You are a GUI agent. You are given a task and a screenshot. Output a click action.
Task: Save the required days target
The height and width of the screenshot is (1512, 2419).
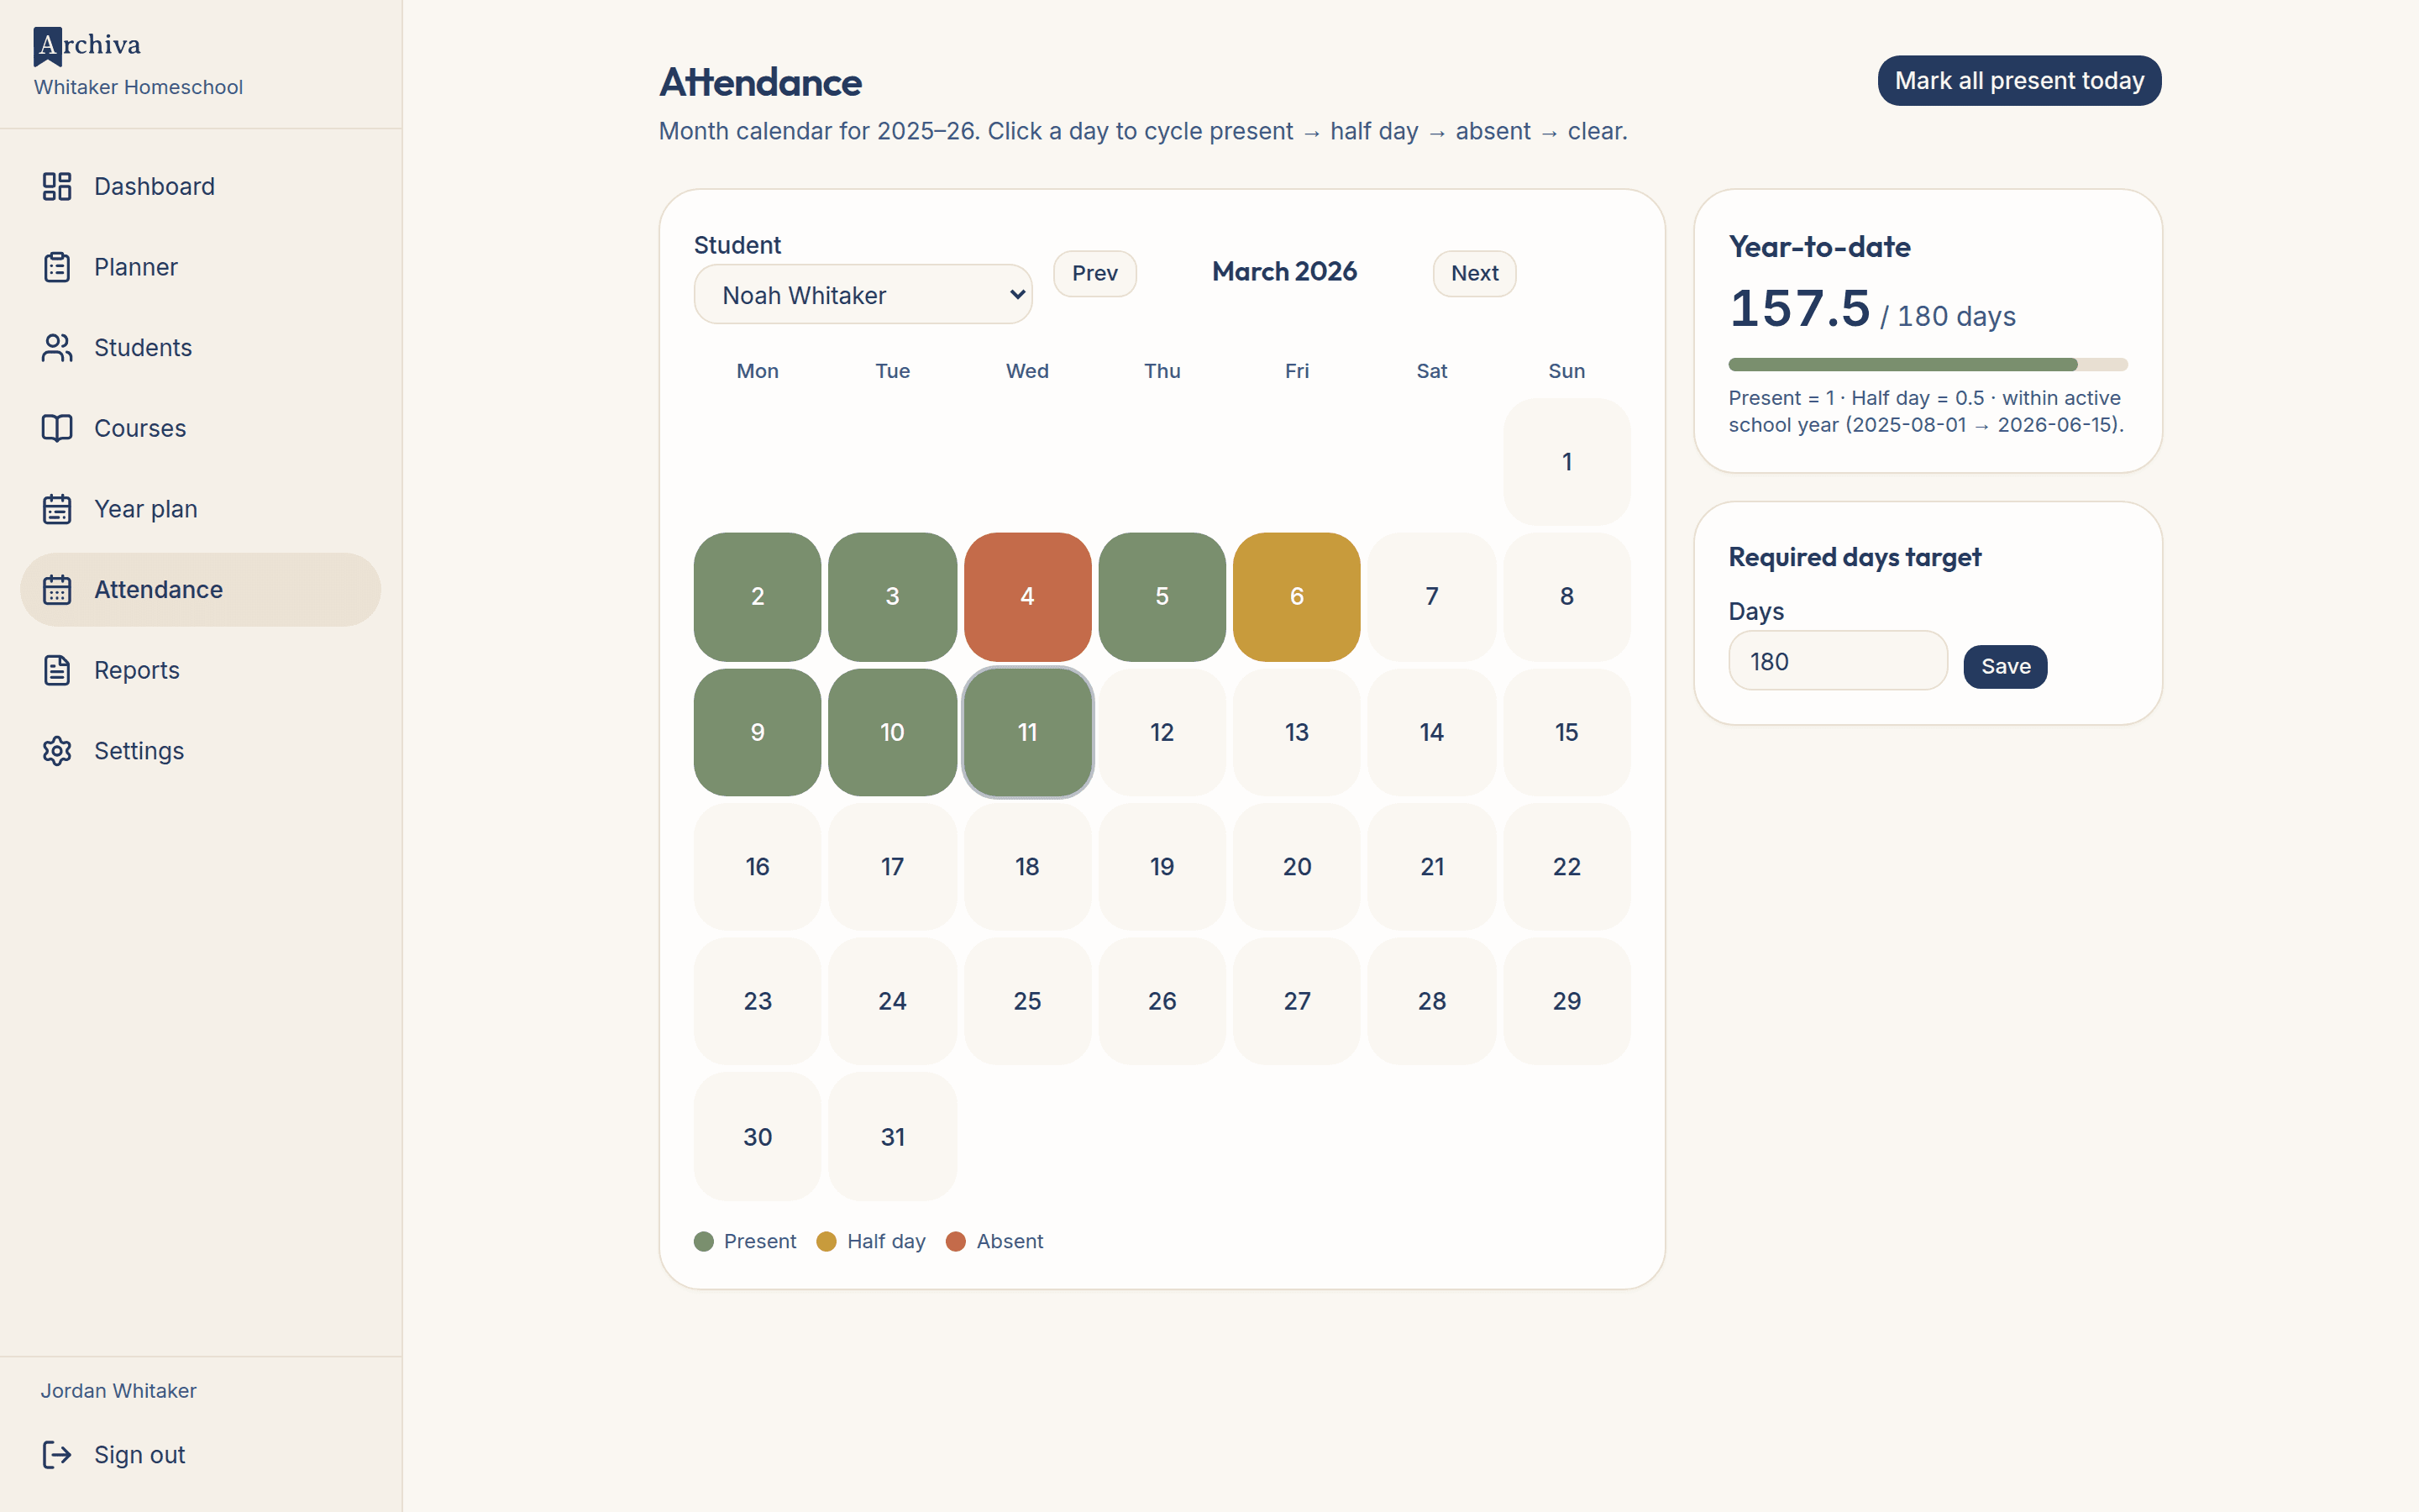(2005, 666)
